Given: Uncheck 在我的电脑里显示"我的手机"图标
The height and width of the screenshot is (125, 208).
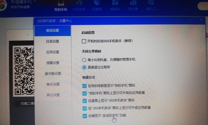Looking at the screenshot, I should pos(85,86).
